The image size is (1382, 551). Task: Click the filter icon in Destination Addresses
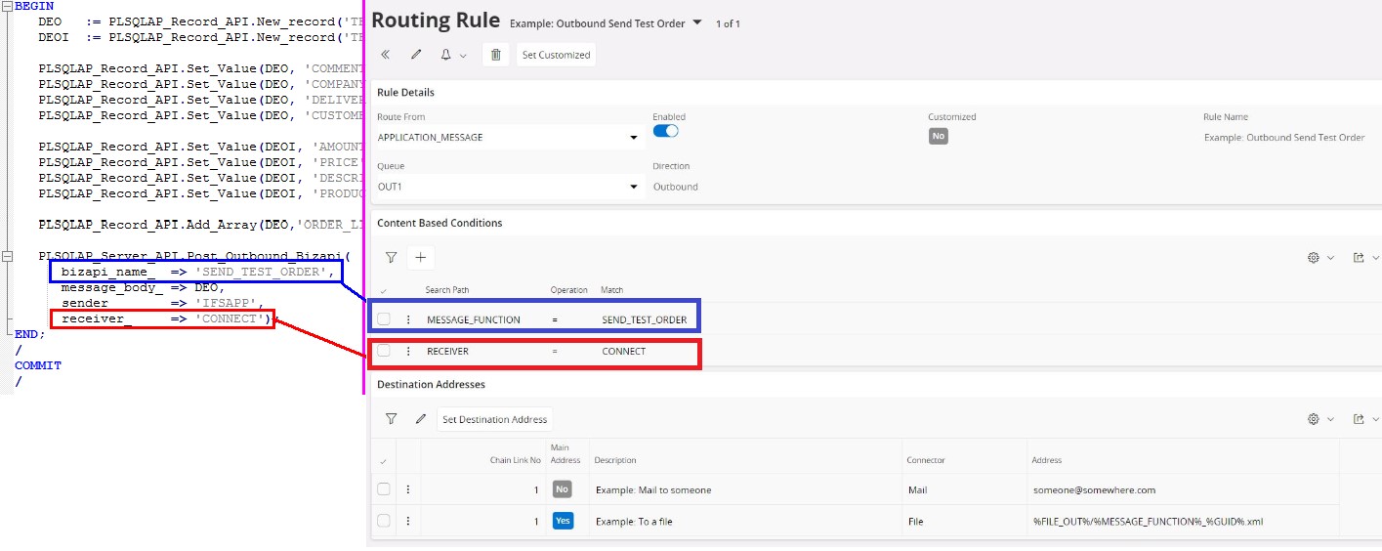[x=391, y=419]
